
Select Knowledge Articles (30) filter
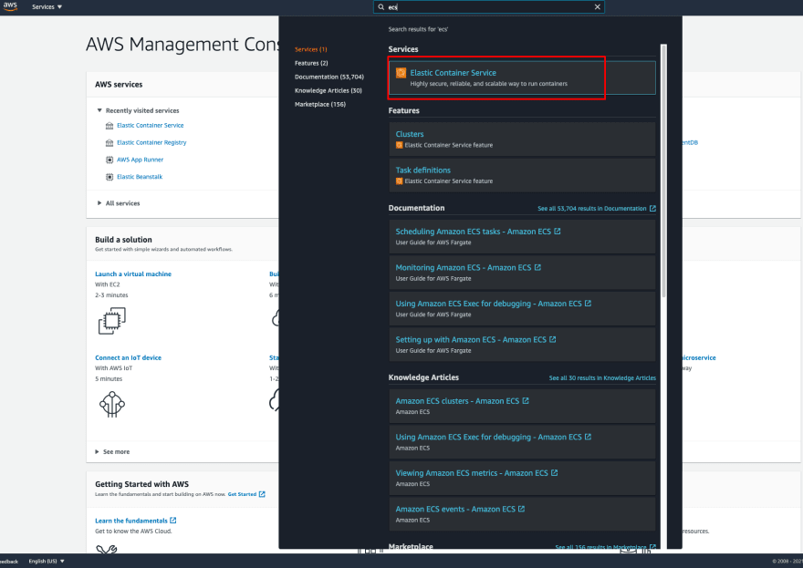click(328, 90)
